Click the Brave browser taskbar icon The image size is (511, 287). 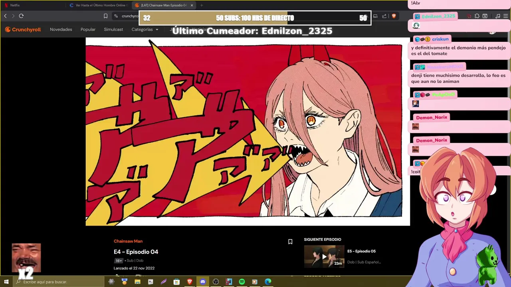[190, 282]
